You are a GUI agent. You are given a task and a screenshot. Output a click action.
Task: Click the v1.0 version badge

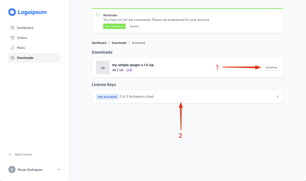tap(129, 70)
